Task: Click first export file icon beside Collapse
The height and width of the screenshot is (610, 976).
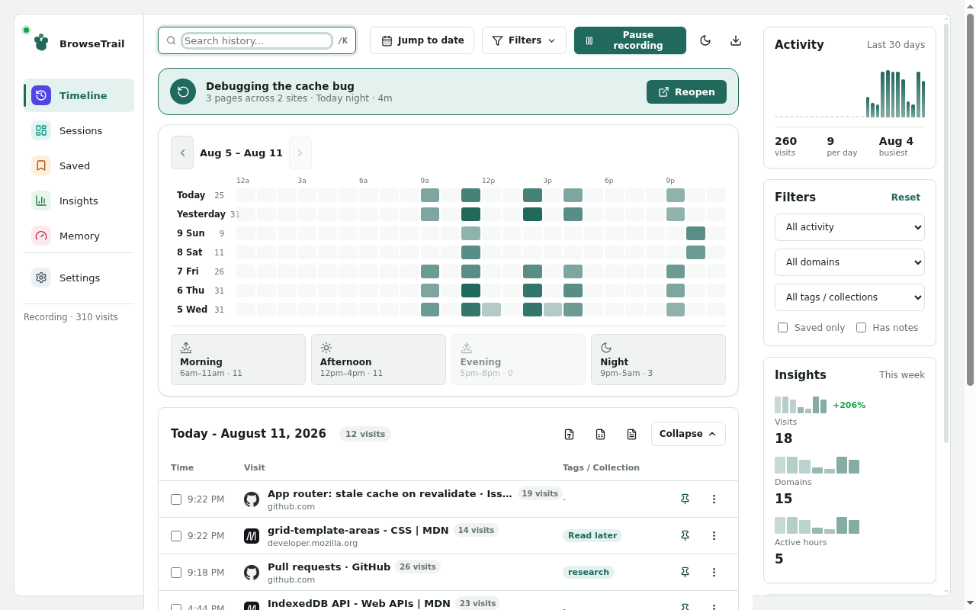Action: (569, 434)
